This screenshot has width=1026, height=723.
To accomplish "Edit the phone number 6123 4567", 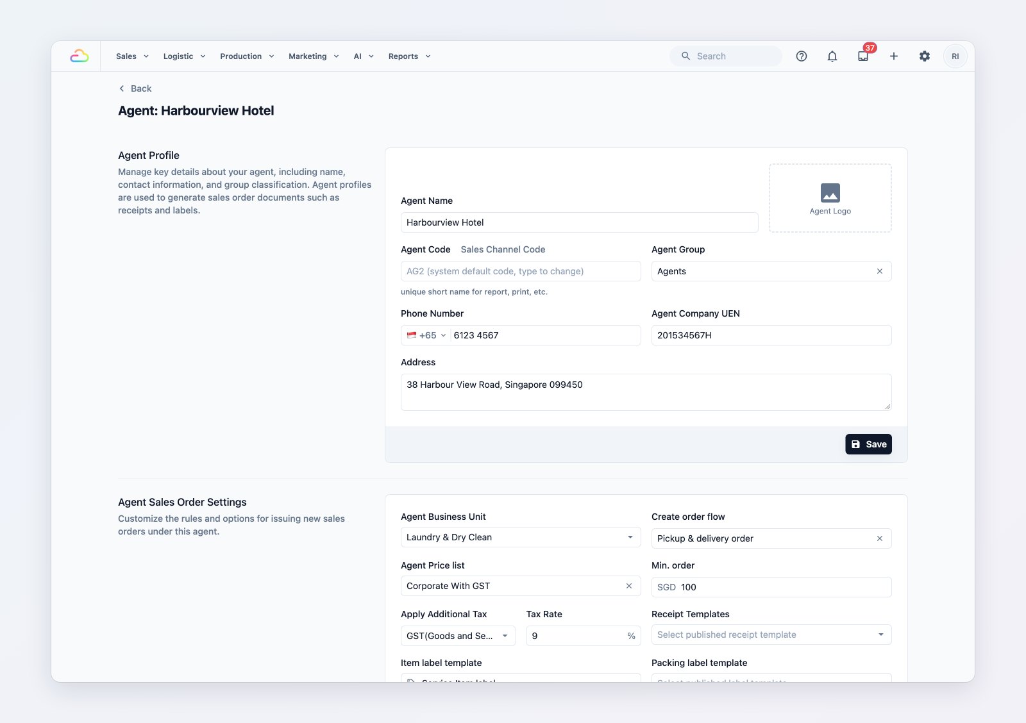I will pos(545,335).
